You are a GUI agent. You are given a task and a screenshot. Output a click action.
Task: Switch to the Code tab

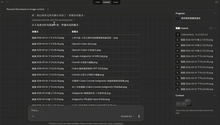(116, 2)
